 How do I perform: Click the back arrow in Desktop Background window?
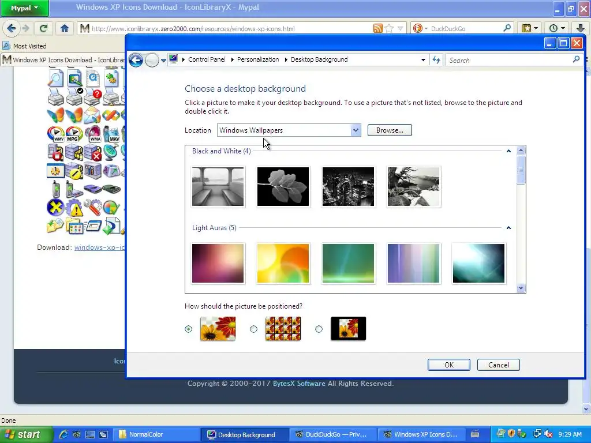[136, 60]
